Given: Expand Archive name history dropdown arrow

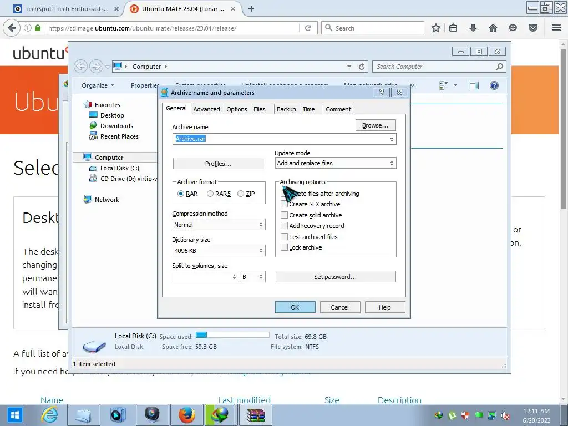Looking at the screenshot, I should coord(392,139).
